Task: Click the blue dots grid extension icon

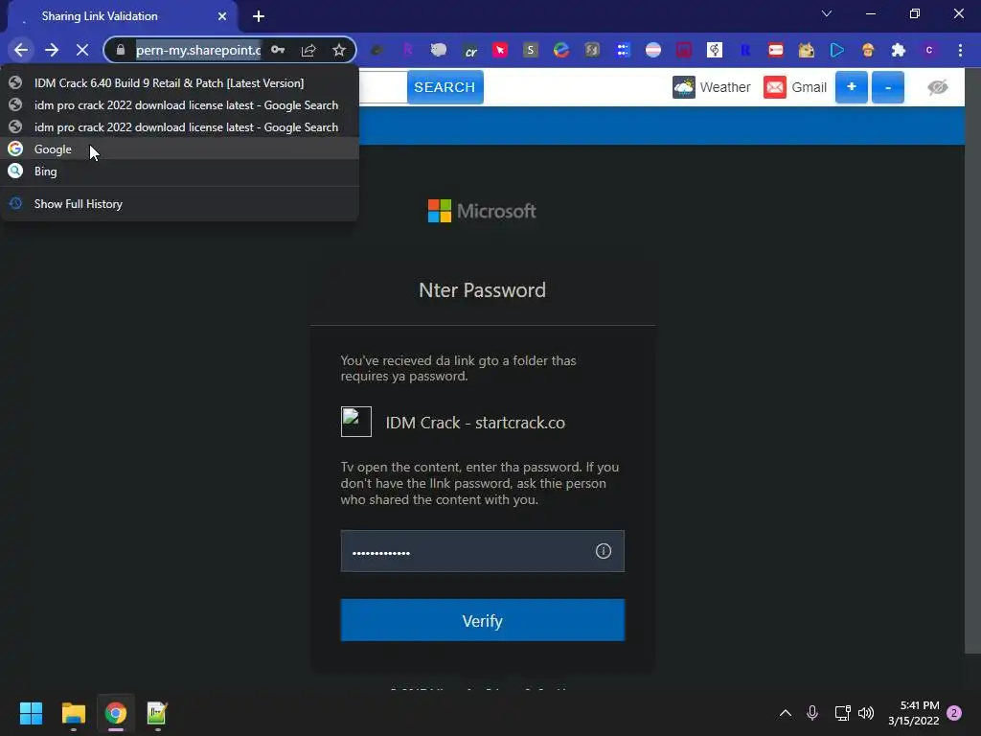Action: [623, 50]
